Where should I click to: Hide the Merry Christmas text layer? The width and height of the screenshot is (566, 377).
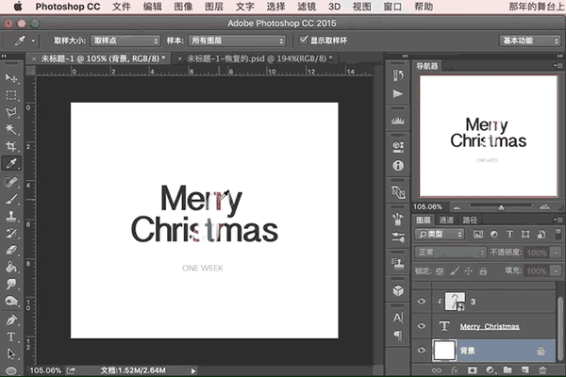pyautogui.click(x=422, y=326)
